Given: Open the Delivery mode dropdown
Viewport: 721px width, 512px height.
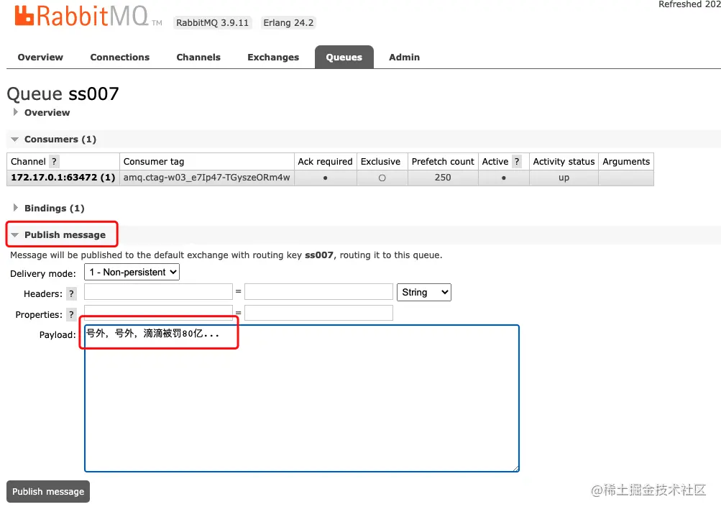Looking at the screenshot, I should pos(132,273).
